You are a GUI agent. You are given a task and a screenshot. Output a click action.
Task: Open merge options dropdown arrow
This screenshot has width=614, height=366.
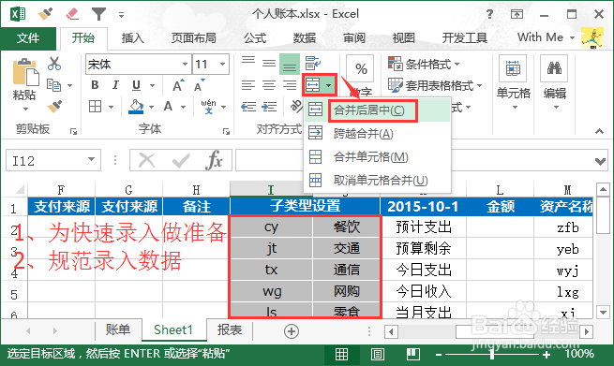click(x=328, y=85)
